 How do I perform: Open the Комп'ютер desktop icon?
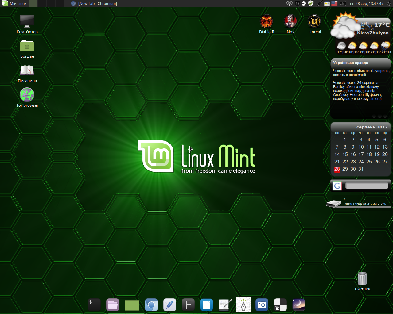point(27,24)
